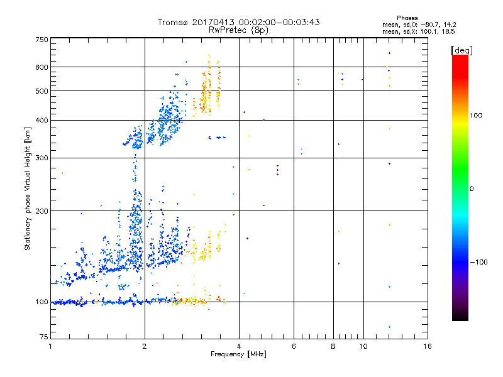Click the y-axis label 'Stationary phase Virtual Height [km]'
The width and height of the screenshot is (503, 377).
pos(28,188)
